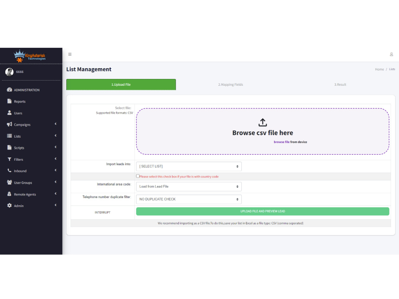Click the Telephone number duplicate filter label
399x299 pixels.
pyautogui.click(x=107, y=197)
